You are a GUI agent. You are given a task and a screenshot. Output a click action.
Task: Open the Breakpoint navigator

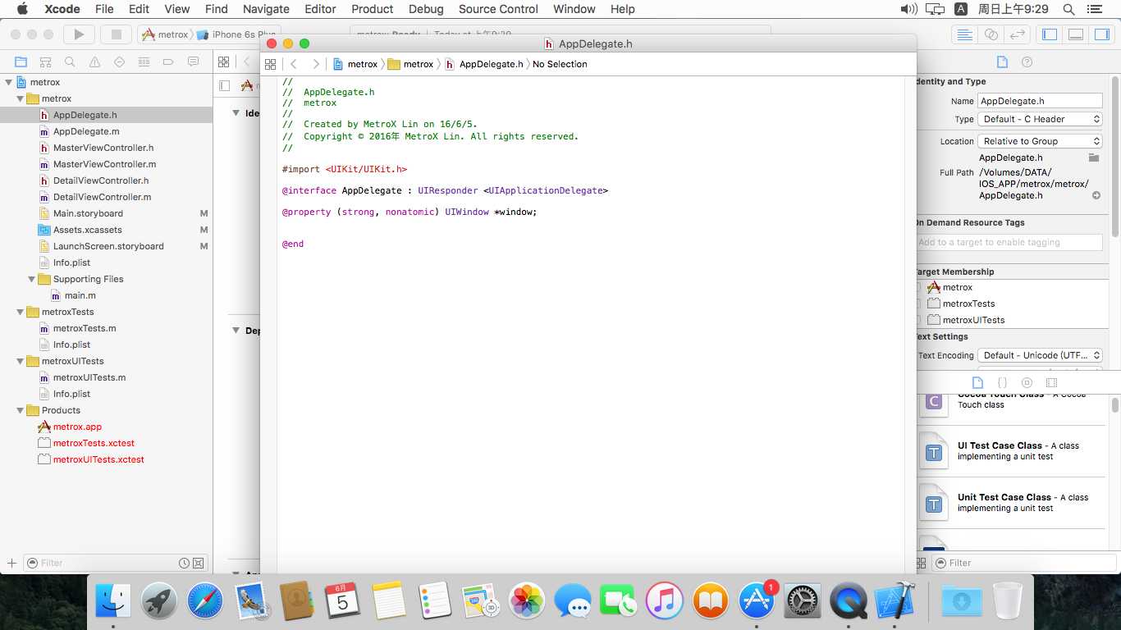[168, 62]
